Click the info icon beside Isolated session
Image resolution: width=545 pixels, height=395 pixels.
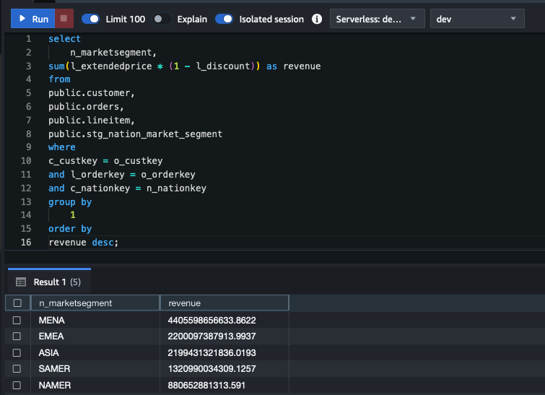pyautogui.click(x=316, y=19)
